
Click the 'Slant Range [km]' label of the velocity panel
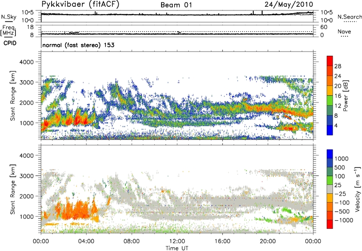click(13, 189)
